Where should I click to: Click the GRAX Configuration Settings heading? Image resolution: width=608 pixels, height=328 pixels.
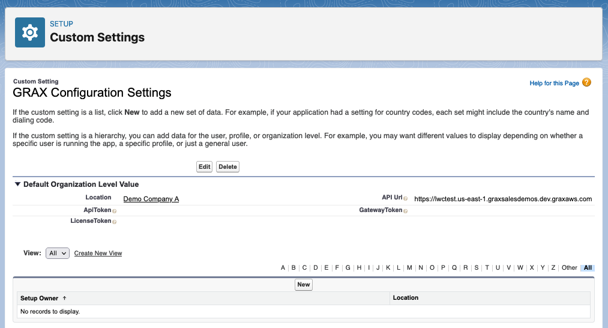click(x=92, y=93)
